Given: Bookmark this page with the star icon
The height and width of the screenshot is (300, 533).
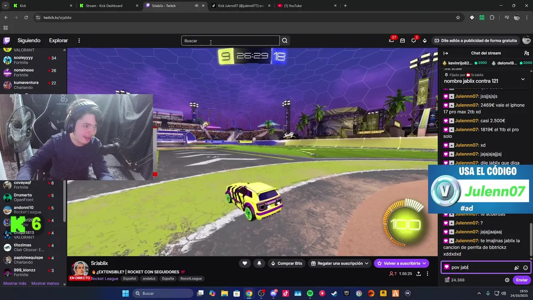Looking at the screenshot, I should [458, 17].
